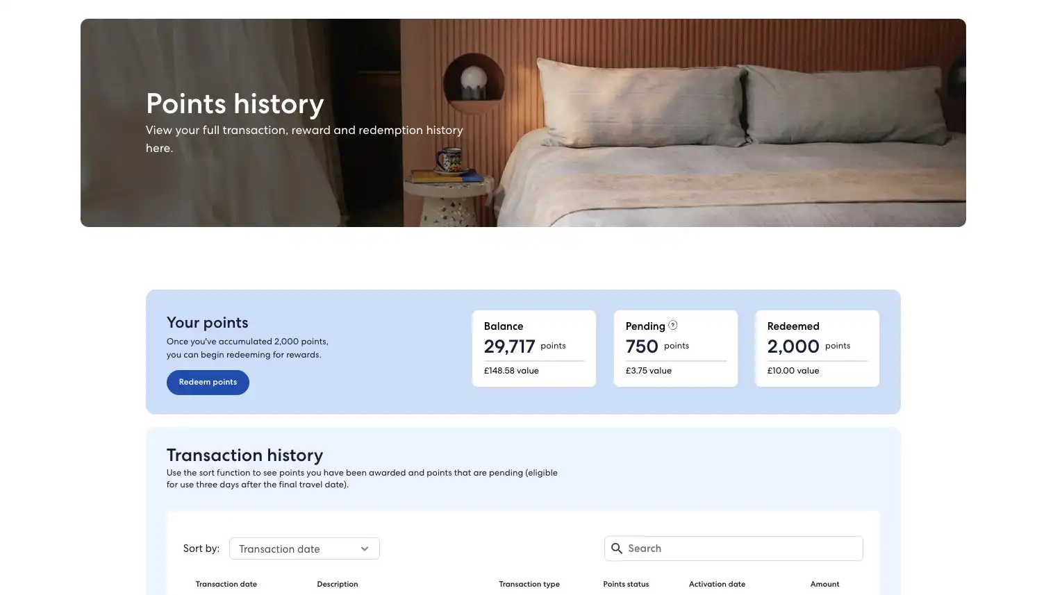The height and width of the screenshot is (595, 1053).
Task: Click the 2,000 redeemed points figure
Action: [x=793, y=346]
